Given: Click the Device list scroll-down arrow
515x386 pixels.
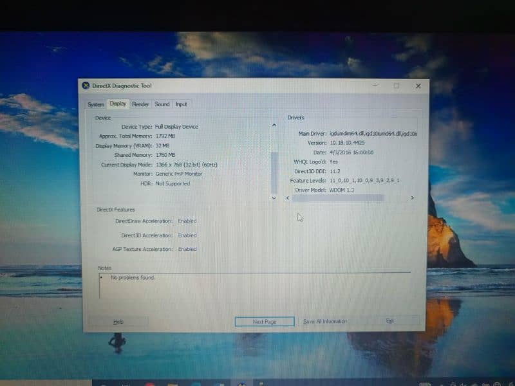Looking at the screenshot, I should tap(275, 198).
